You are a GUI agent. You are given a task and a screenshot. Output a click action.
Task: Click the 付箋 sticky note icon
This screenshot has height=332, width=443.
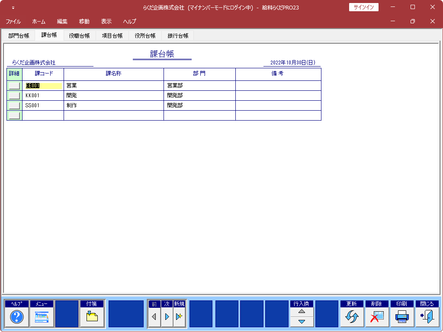92,317
